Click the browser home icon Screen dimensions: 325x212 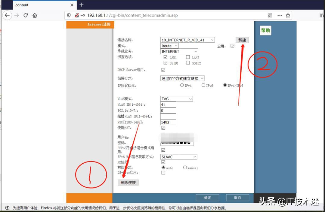(35, 15)
